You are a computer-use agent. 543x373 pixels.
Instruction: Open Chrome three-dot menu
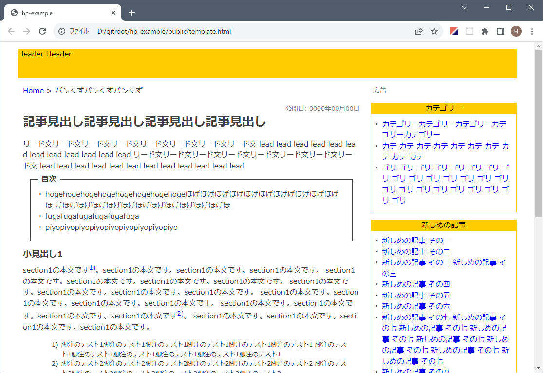pos(532,31)
